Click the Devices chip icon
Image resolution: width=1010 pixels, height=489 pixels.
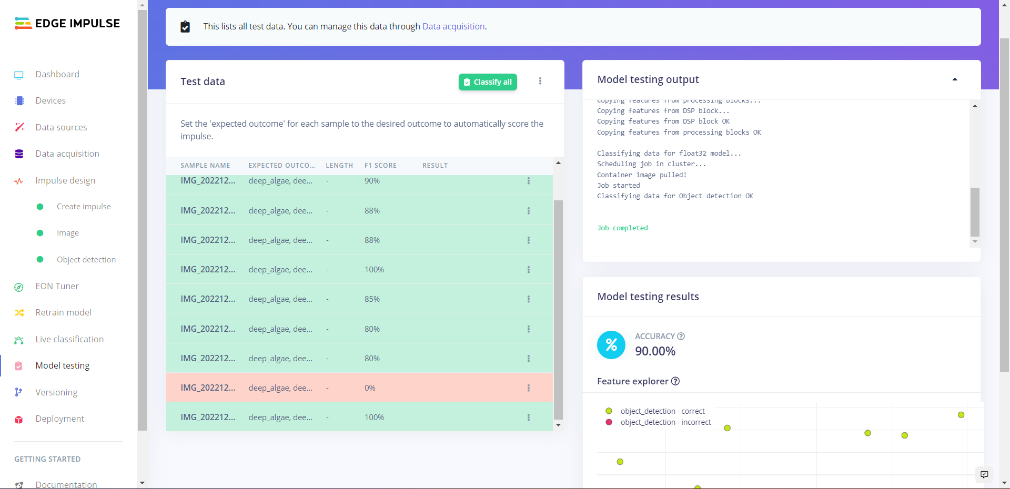[x=19, y=101]
